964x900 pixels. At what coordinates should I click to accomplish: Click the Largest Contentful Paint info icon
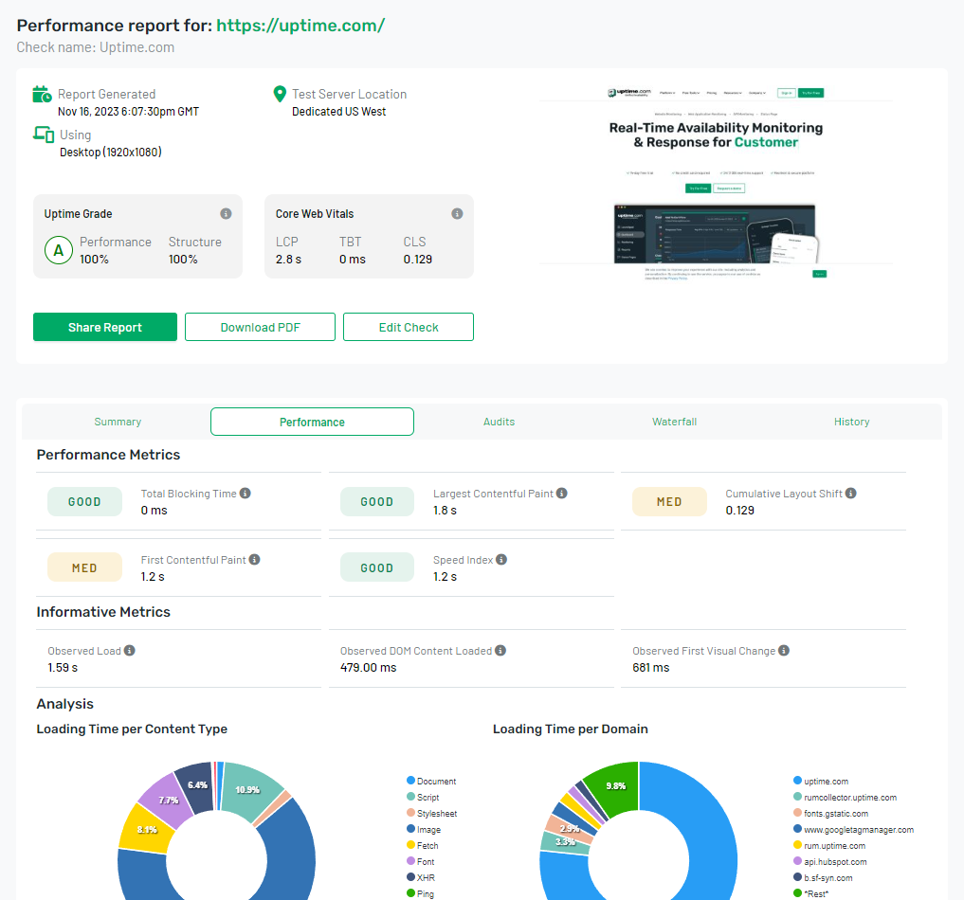point(562,493)
